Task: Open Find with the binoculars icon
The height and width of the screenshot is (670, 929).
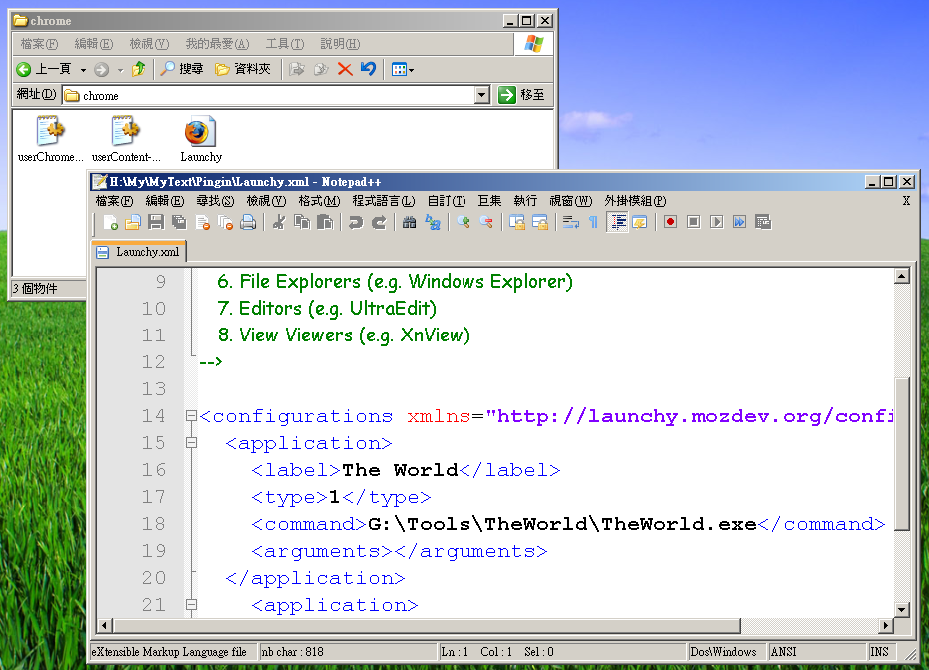Action: [410, 222]
